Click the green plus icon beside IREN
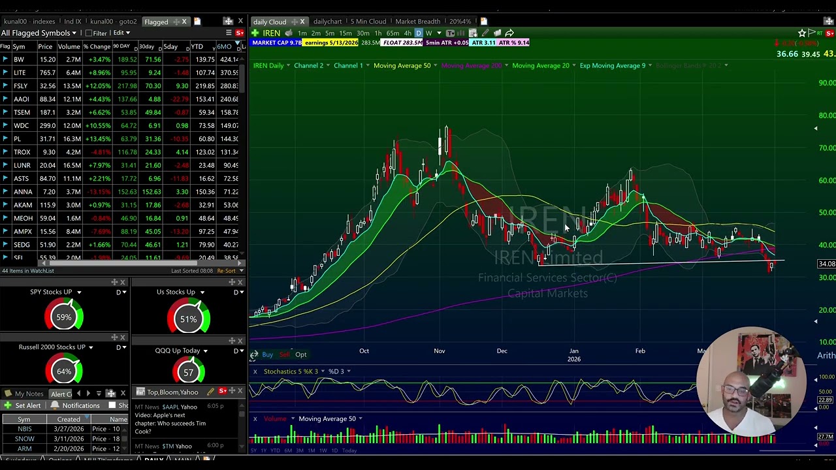Screen dimensions: 836x470 pos(255,33)
